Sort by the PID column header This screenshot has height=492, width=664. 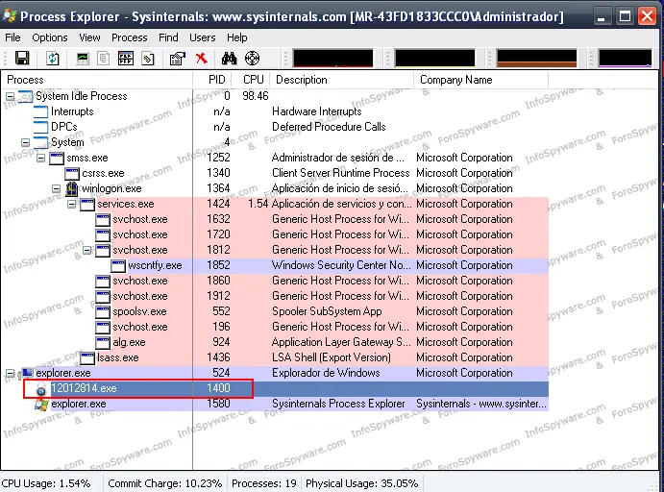(212, 80)
